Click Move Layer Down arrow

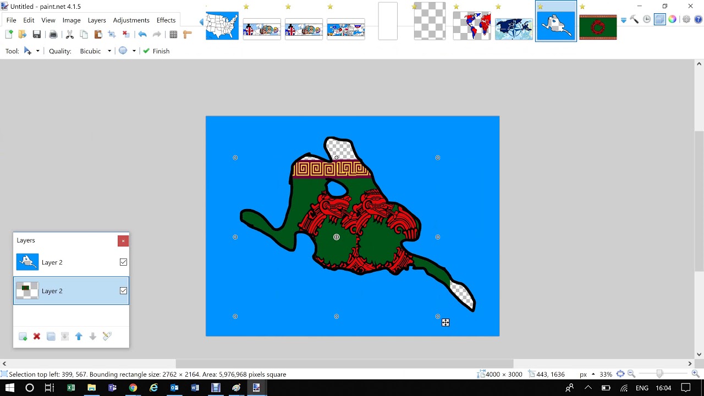(x=93, y=336)
